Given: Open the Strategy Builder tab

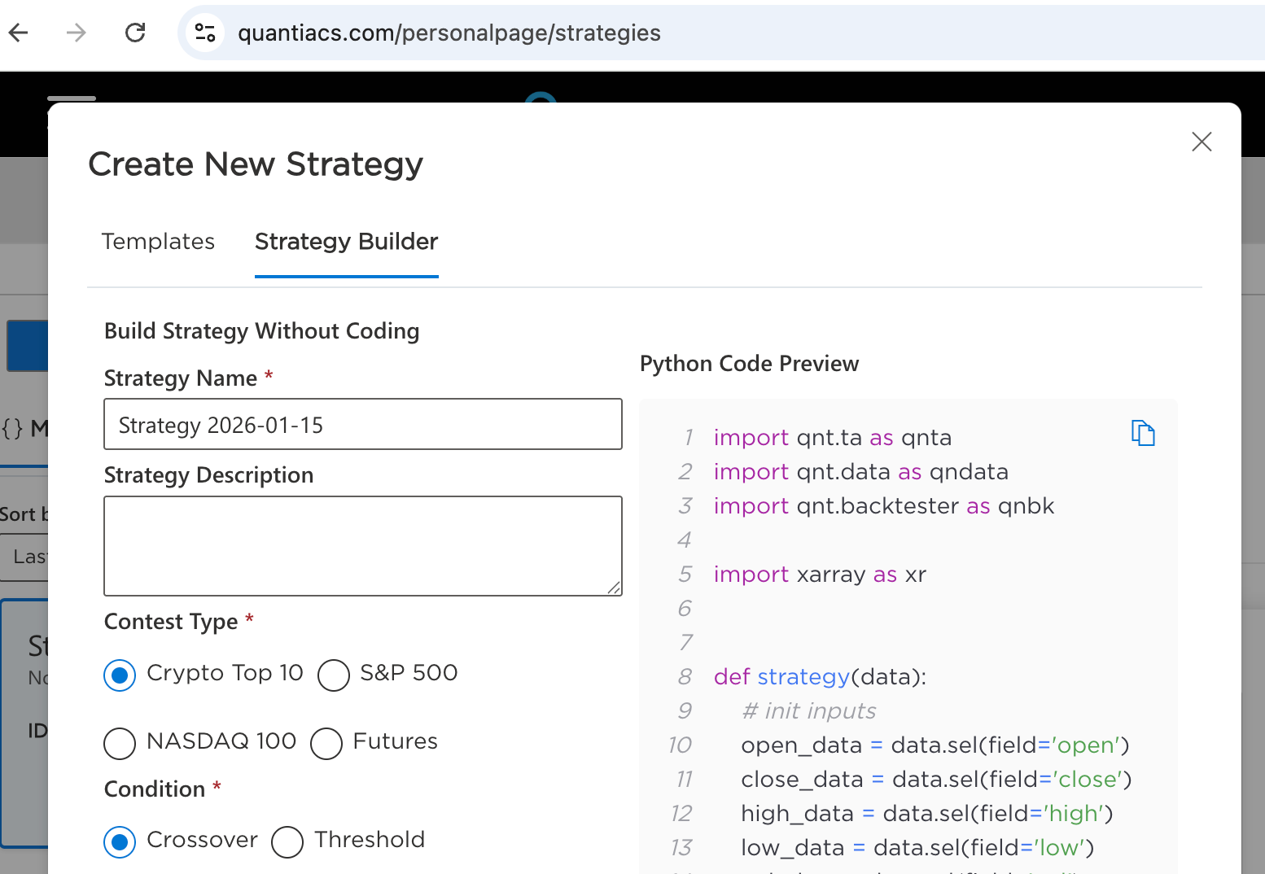Looking at the screenshot, I should tap(346, 242).
